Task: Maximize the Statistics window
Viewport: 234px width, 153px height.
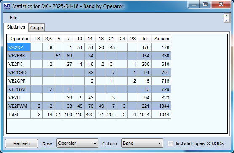Action: (x=205, y=4)
